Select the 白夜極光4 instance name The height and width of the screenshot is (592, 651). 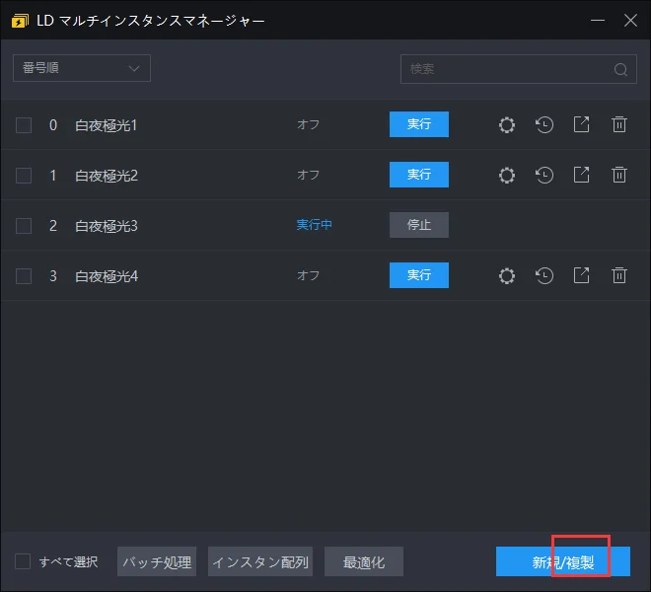107,276
